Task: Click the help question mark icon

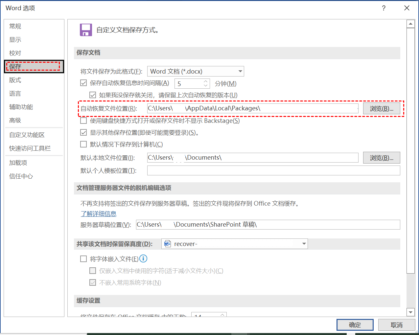Action: pyautogui.click(x=384, y=8)
